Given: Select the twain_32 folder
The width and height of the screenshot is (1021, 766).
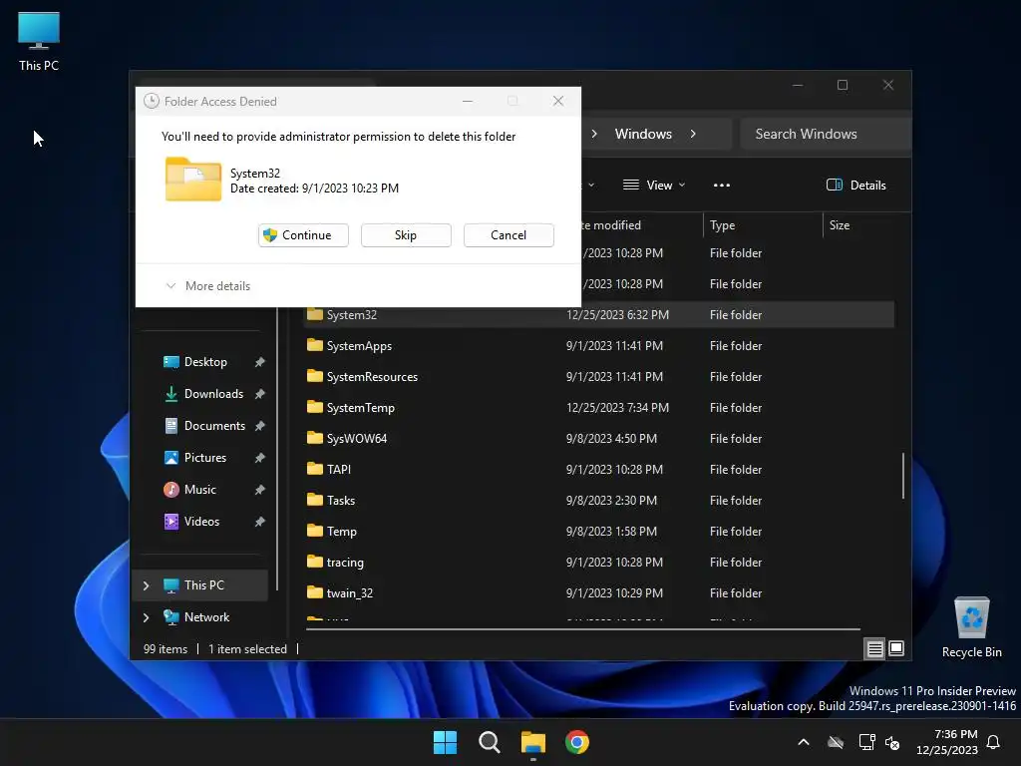Looking at the screenshot, I should (340, 593).
